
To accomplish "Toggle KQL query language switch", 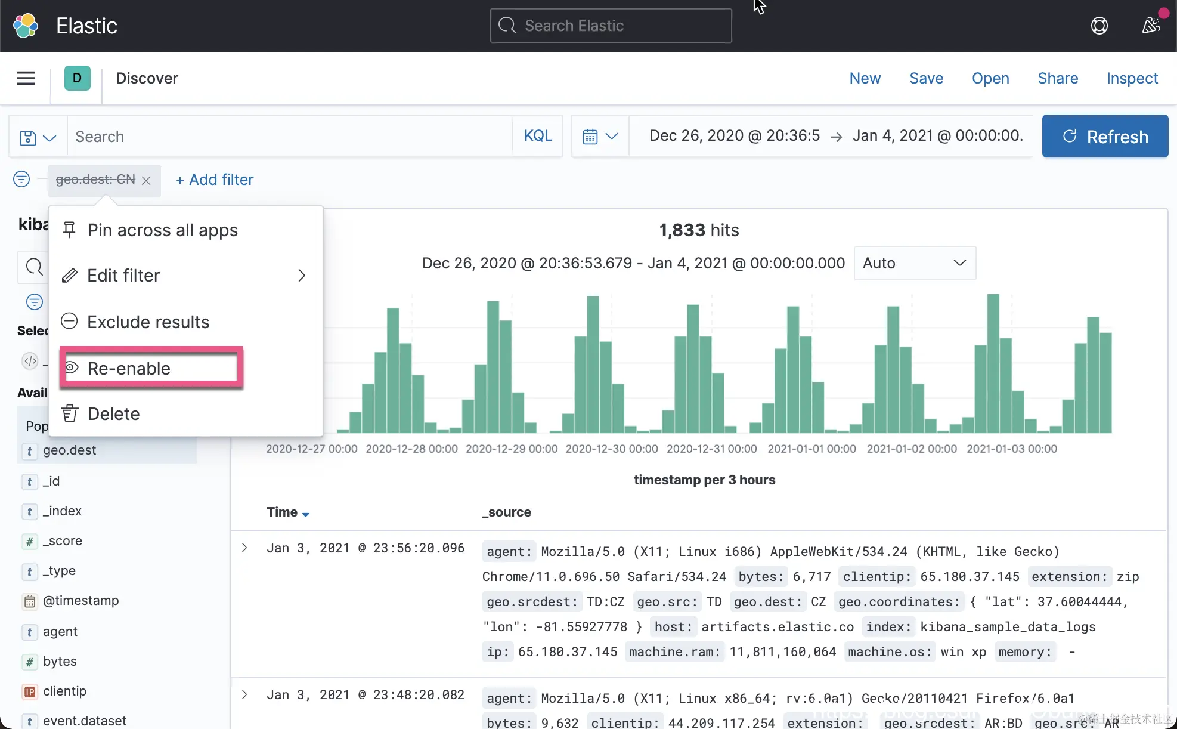I will 537,136.
